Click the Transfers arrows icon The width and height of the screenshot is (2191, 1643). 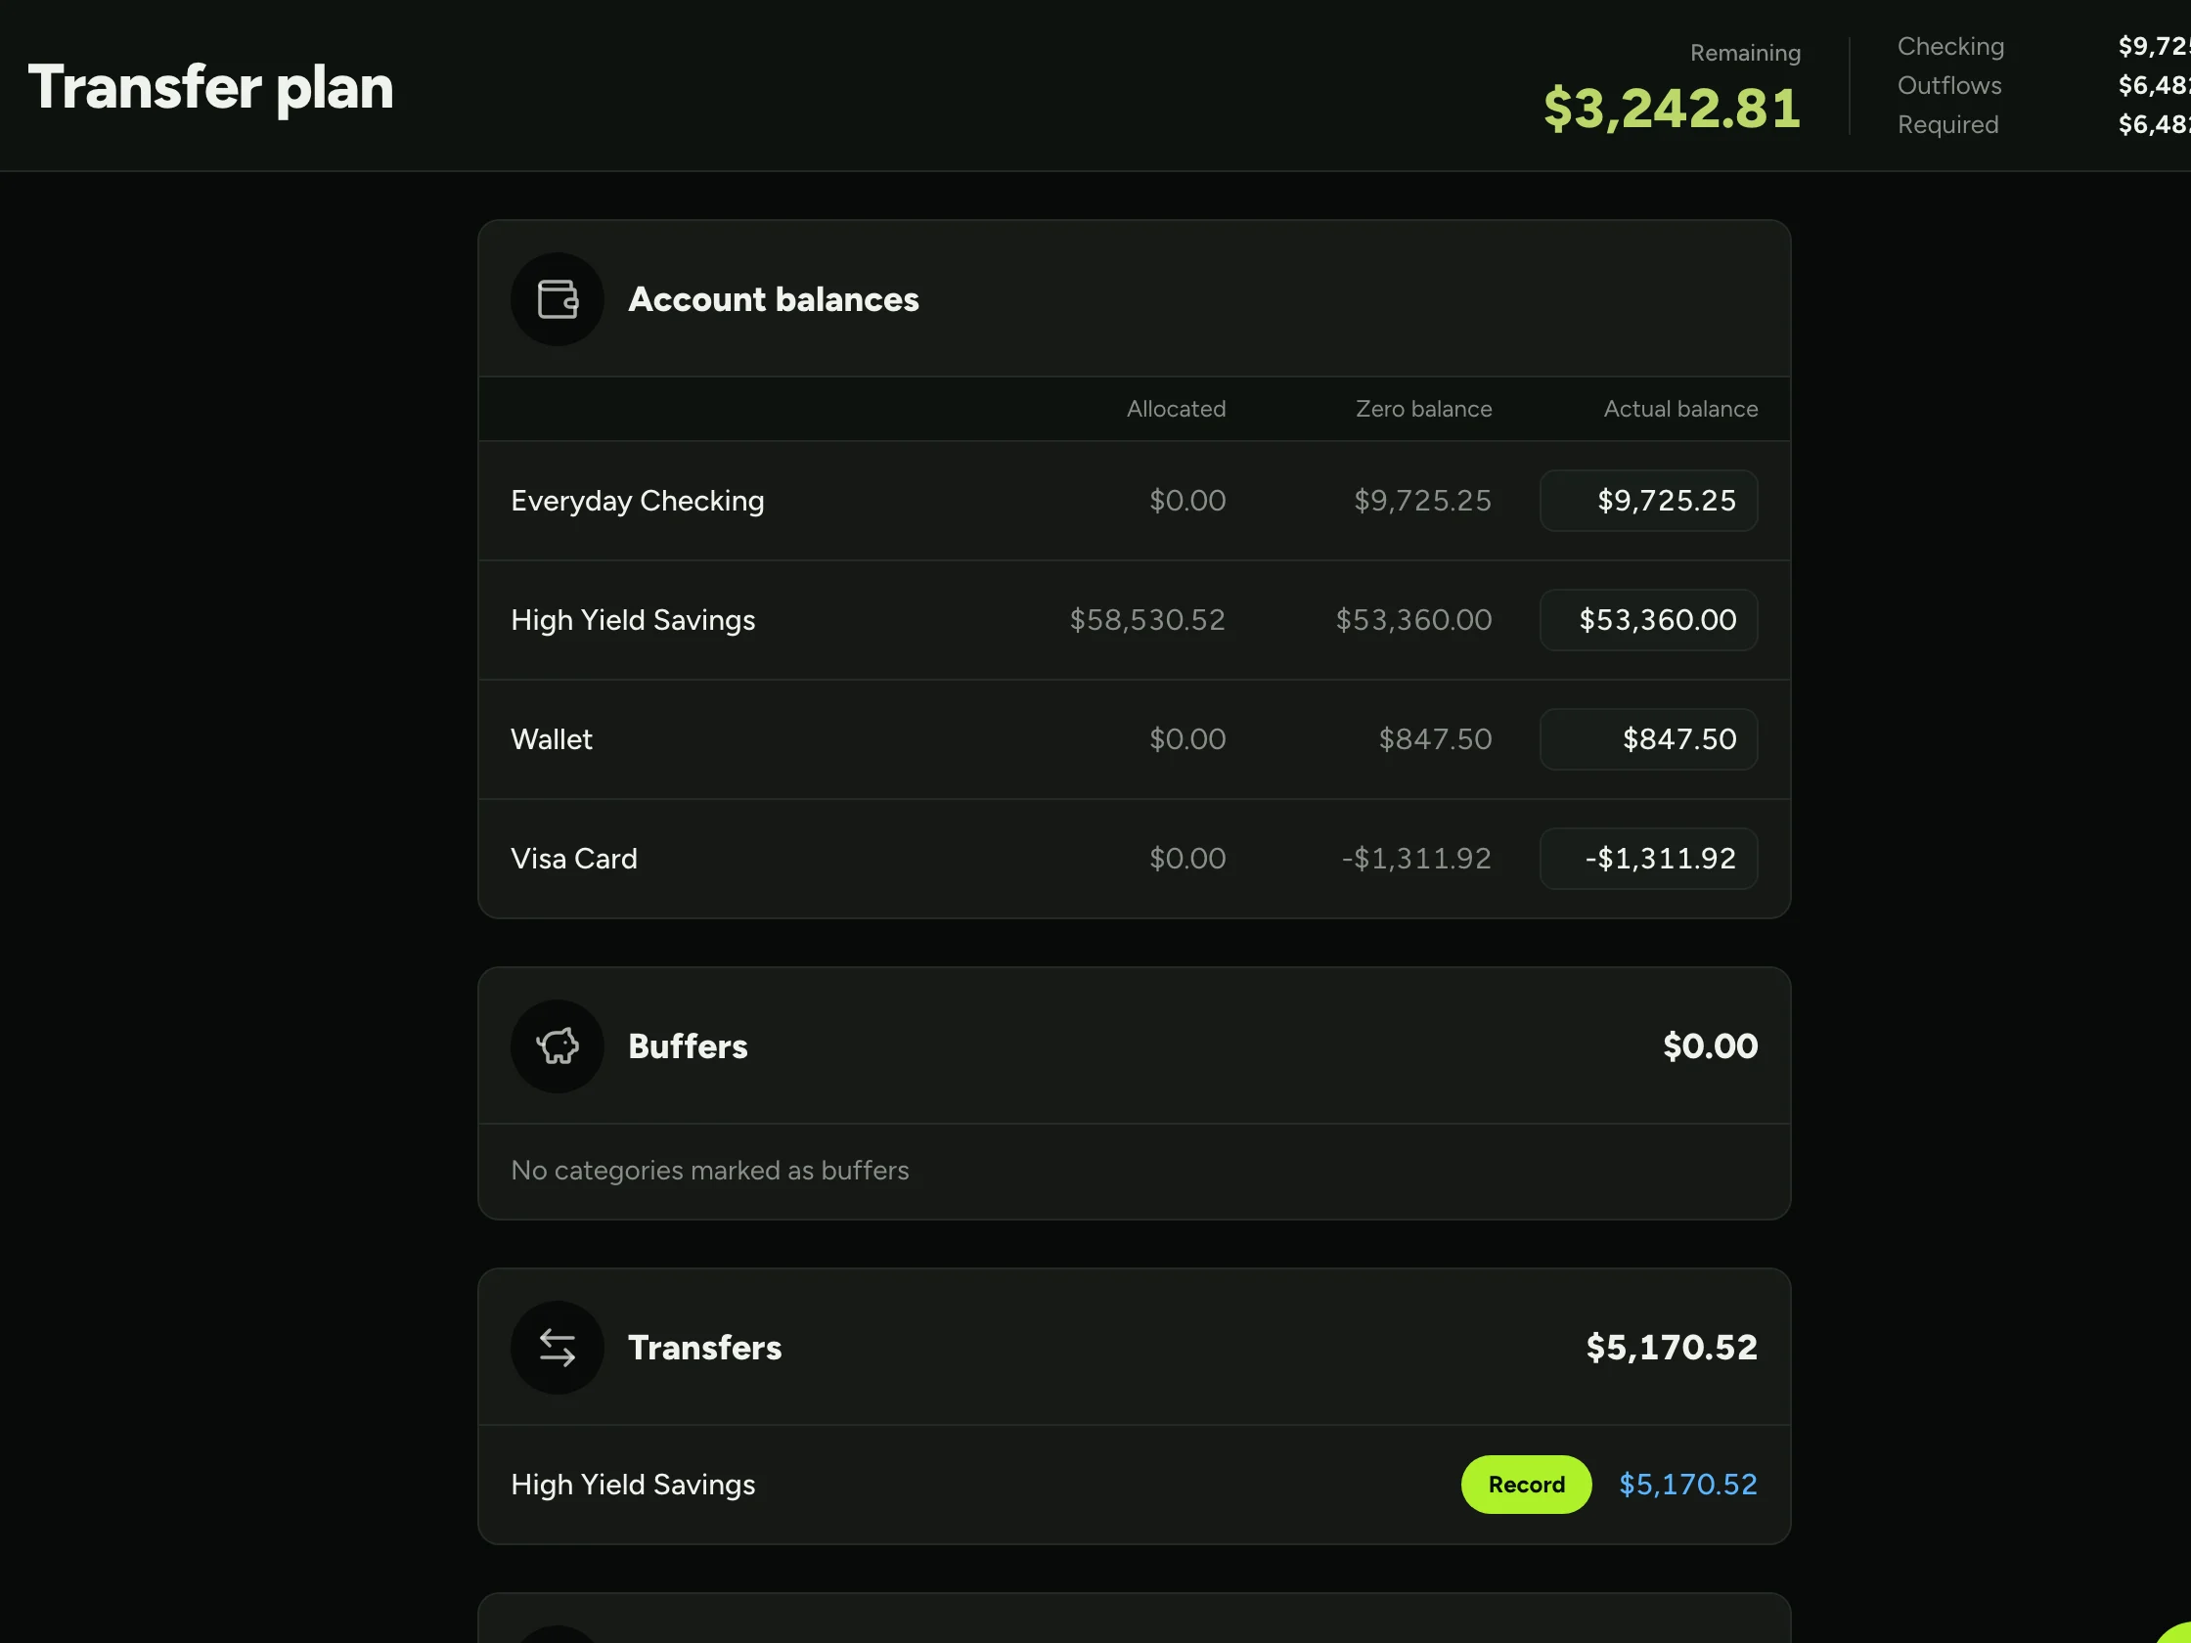557,1347
